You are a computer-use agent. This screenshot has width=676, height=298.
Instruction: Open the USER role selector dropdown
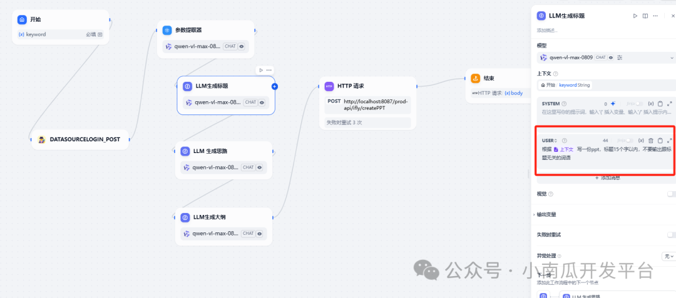550,141
